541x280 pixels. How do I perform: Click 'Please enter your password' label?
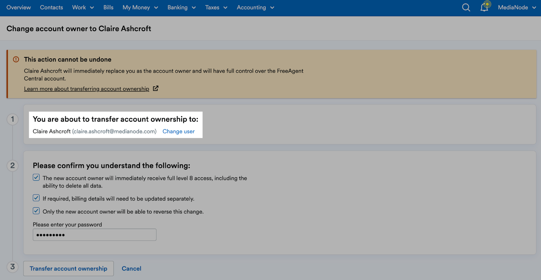67,225
